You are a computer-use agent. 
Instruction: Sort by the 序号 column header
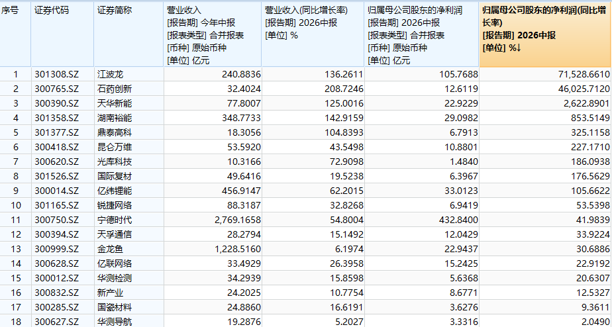15,34
